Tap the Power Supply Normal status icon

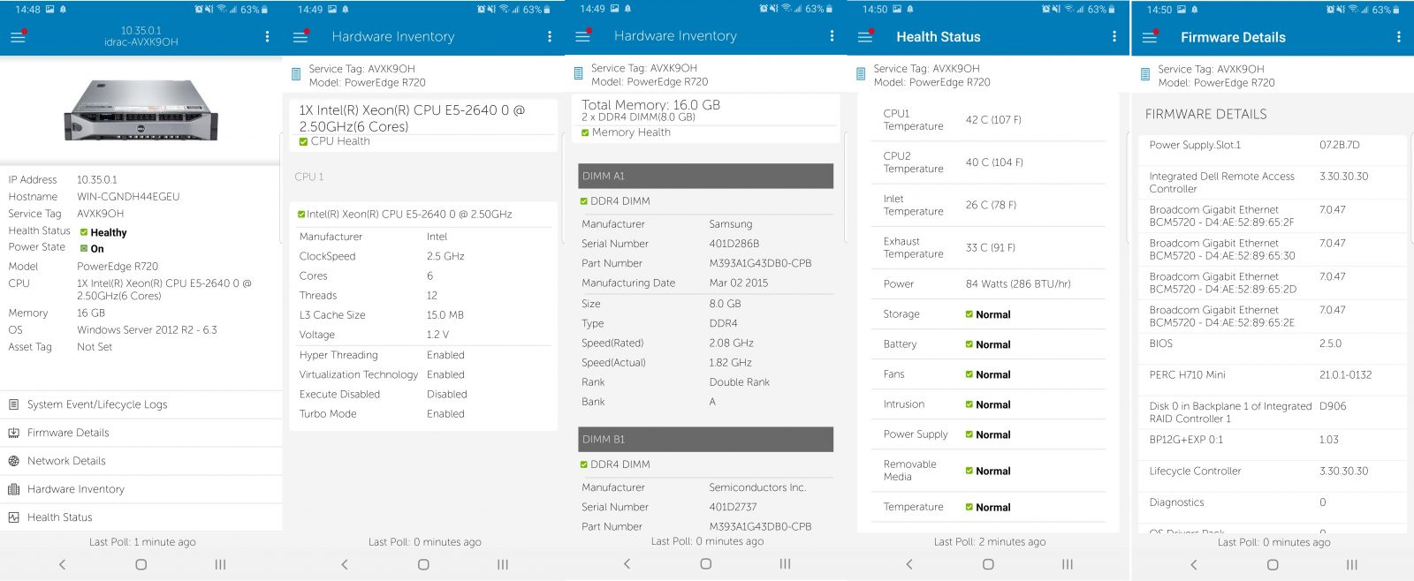click(969, 434)
